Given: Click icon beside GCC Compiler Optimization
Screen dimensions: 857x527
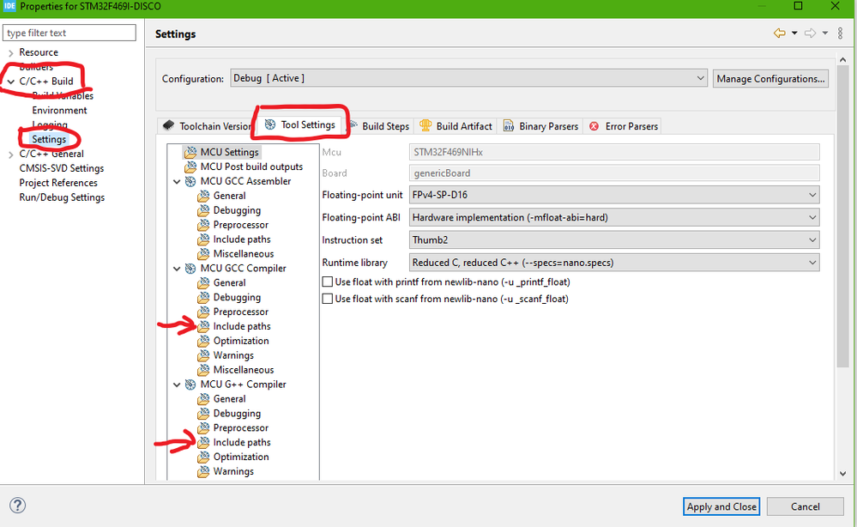Looking at the screenshot, I should (x=203, y=341).
